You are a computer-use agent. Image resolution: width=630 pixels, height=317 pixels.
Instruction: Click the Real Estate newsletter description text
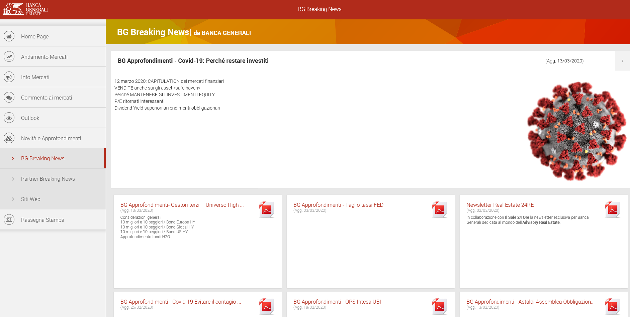pyautogui.click(x=528, y=220)
